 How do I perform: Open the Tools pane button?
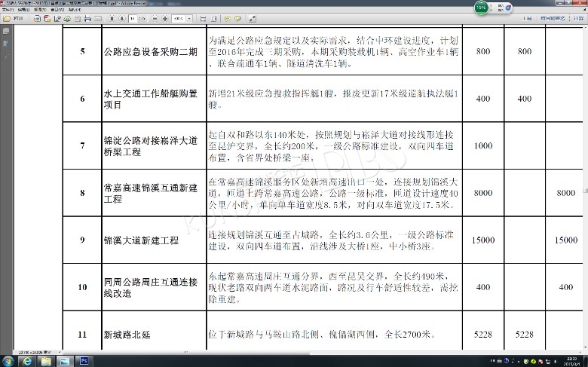527,18
